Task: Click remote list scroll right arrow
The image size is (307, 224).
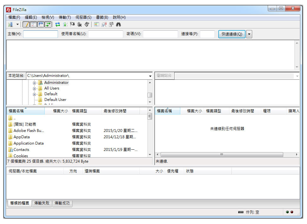Action: click(297, 154)
